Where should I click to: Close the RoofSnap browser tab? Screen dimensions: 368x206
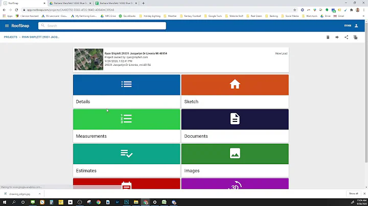point(44,3)
